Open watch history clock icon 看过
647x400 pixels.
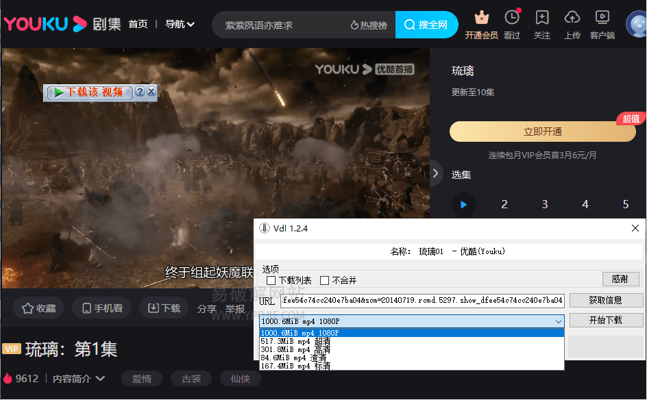pyautogui.click(x=512, y=18)
